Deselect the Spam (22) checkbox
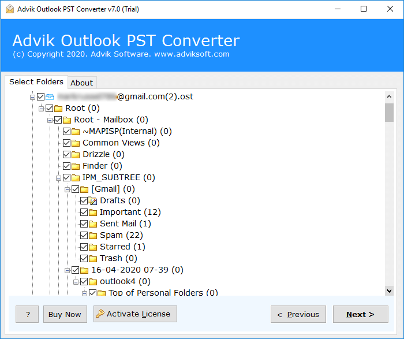The width and height of the screenshot is (404, 339). pos(84,236)
